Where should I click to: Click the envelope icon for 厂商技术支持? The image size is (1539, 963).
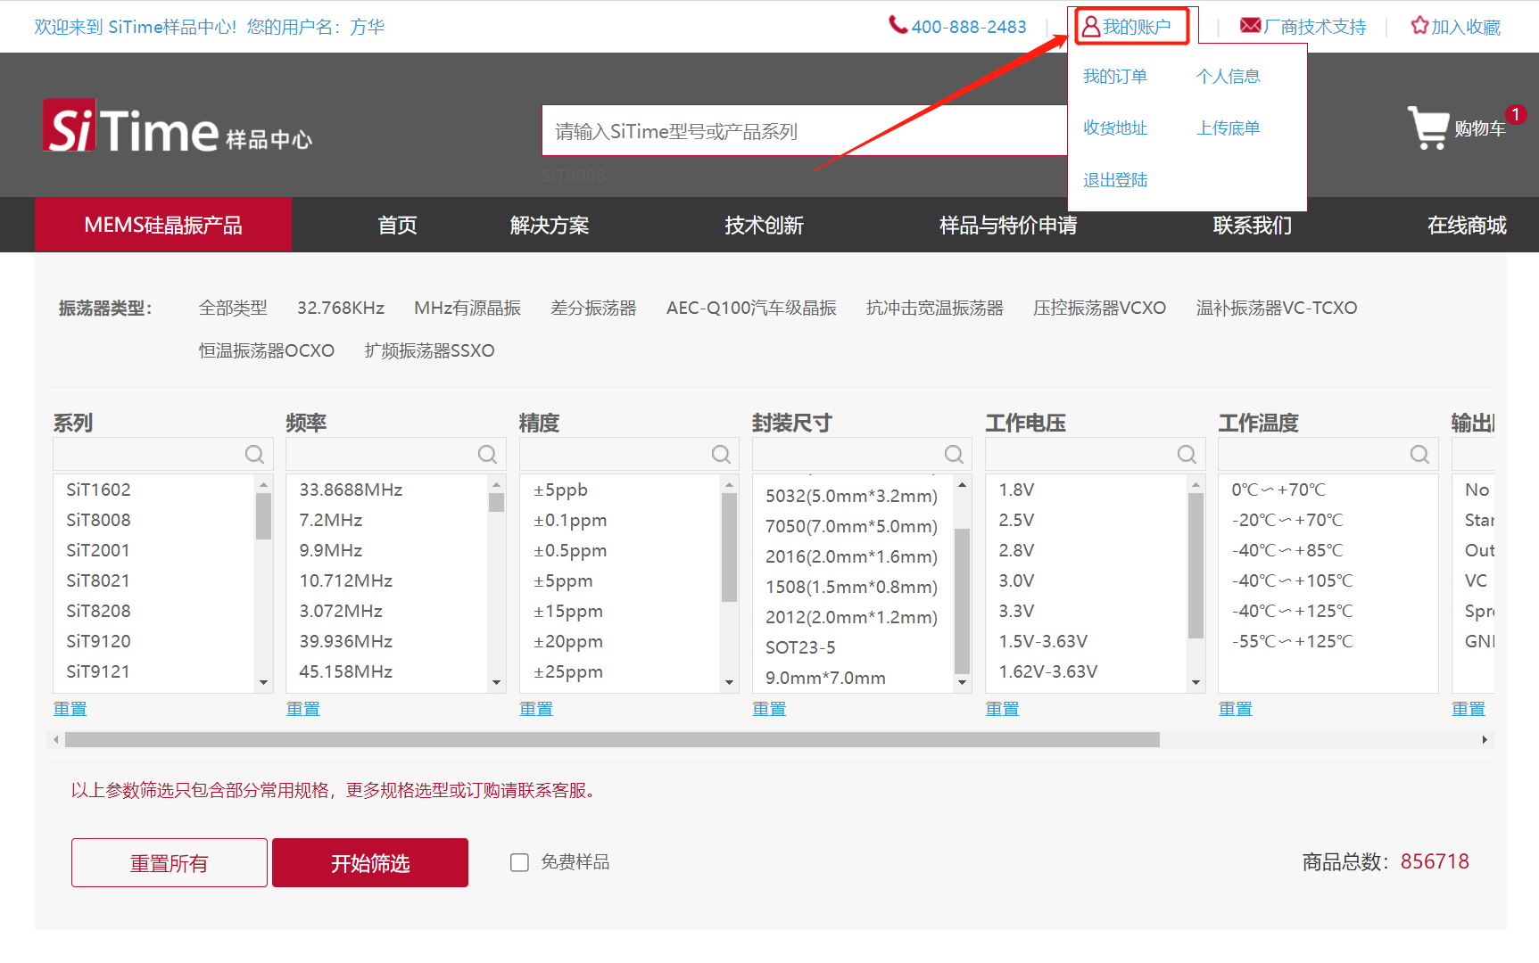coord(1251,26)
